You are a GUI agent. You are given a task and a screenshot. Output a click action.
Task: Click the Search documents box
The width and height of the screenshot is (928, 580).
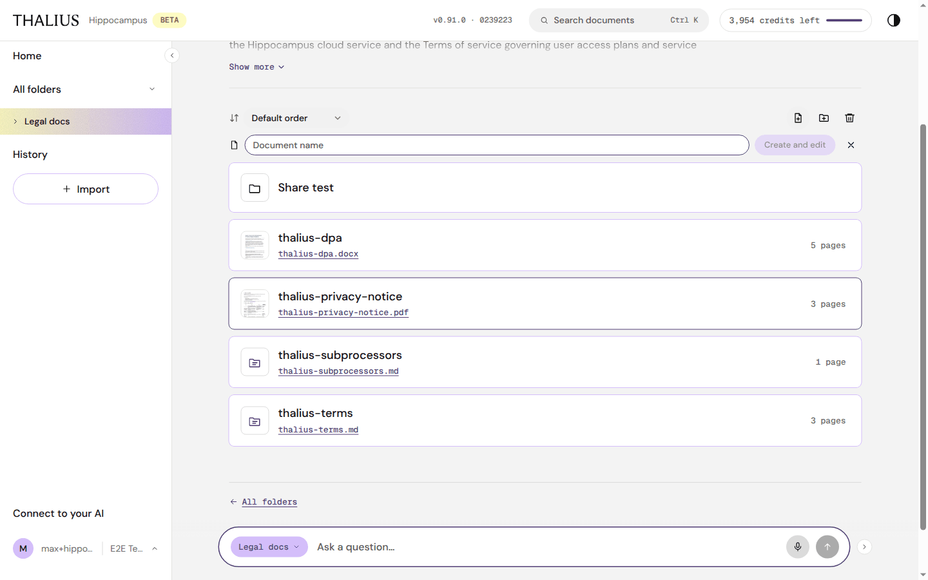tap(619, 21)
